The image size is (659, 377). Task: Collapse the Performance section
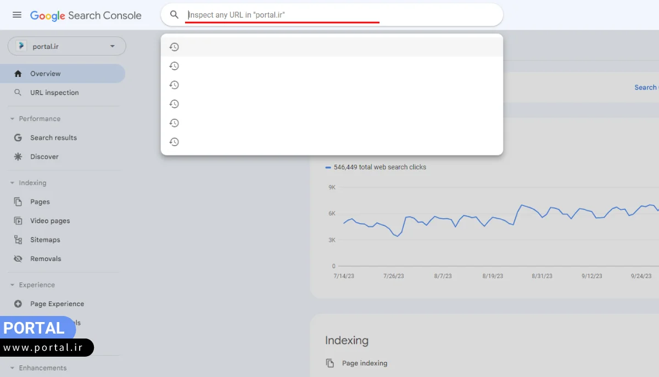click(x=12, y=119)
